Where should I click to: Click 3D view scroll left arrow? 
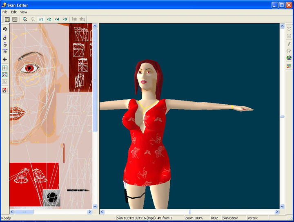[x=102, y=212]
